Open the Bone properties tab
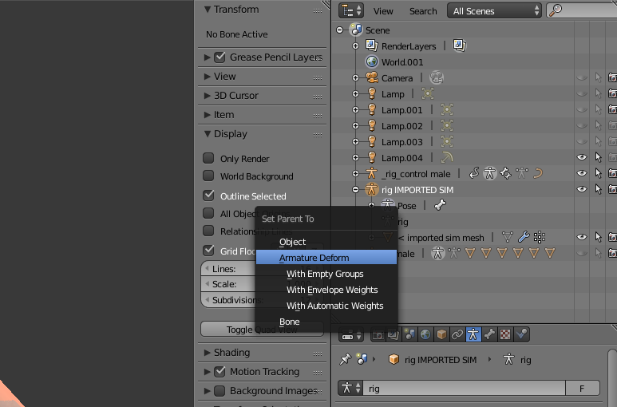Screen dimensions: 617x407 [x=489, y=334]
